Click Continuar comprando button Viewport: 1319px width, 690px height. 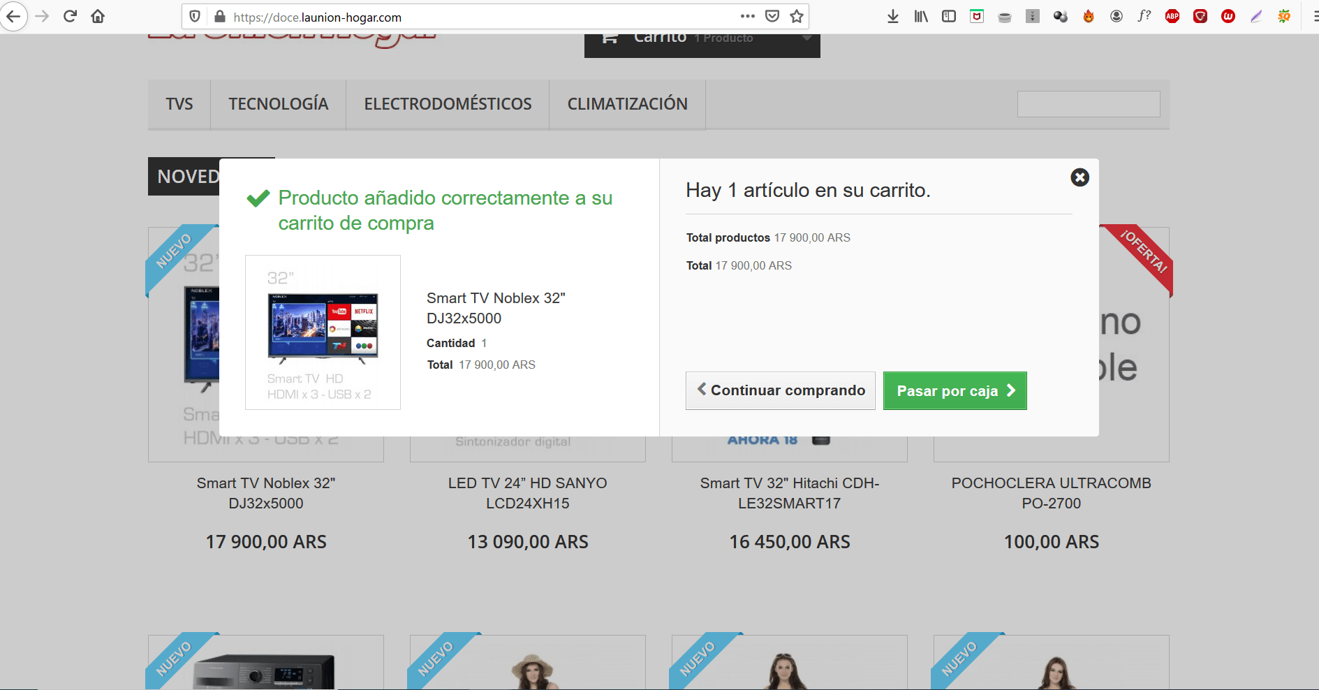[781, 390]
